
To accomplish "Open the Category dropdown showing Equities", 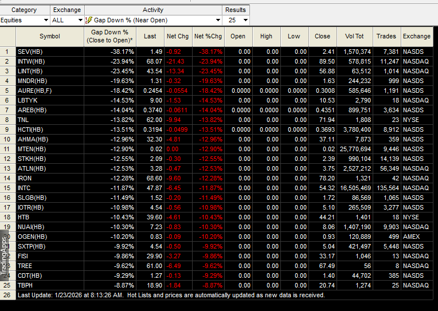I will 25,20.
